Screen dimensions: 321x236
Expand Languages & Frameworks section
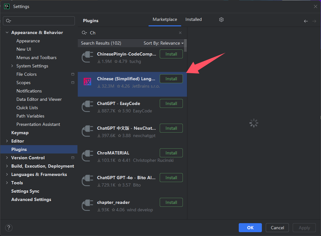coord(7,174)
